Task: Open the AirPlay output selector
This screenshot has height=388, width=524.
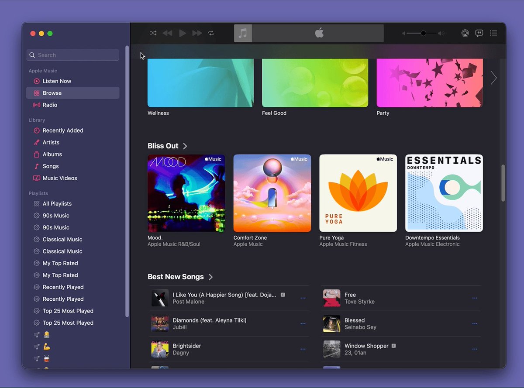Action: 465,33
